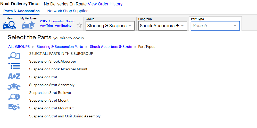Click the Part Type search input field

click(212, 26)
